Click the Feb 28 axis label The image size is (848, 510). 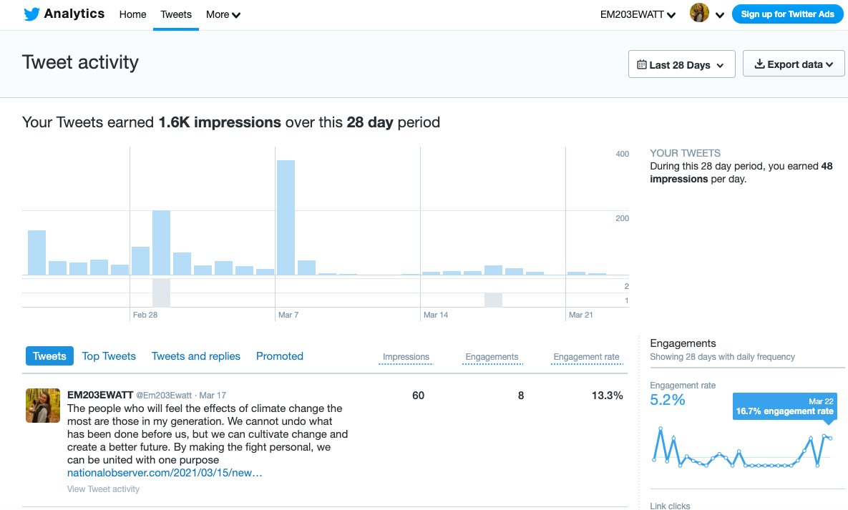(145, 315)
